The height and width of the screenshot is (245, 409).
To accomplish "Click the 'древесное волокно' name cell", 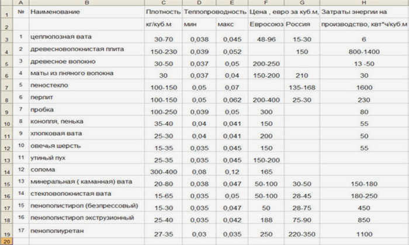I will [87, 61].
